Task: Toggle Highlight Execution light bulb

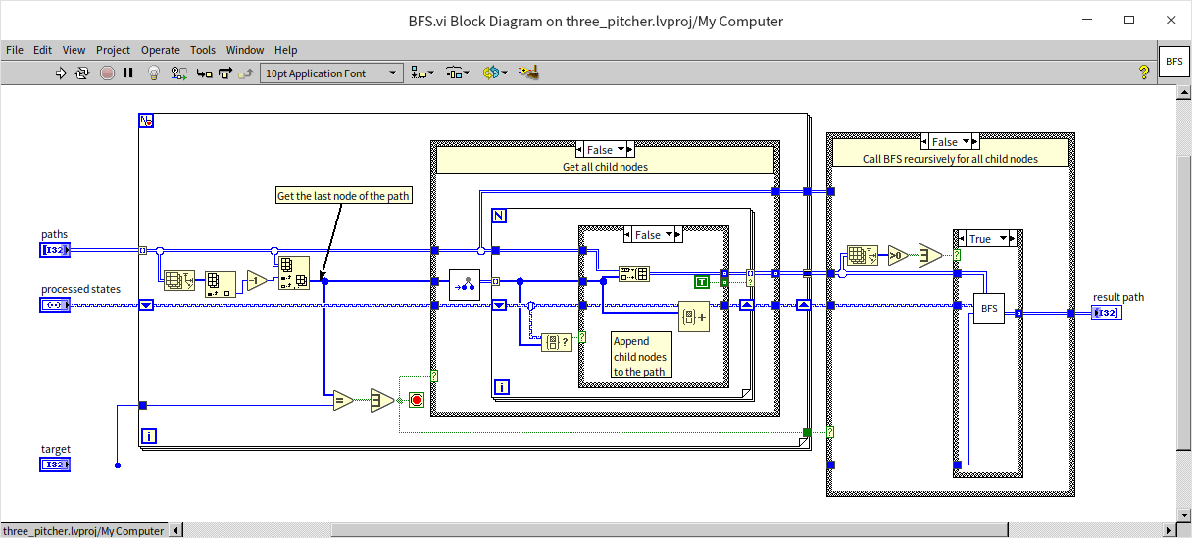Action: tap(154, 73)
